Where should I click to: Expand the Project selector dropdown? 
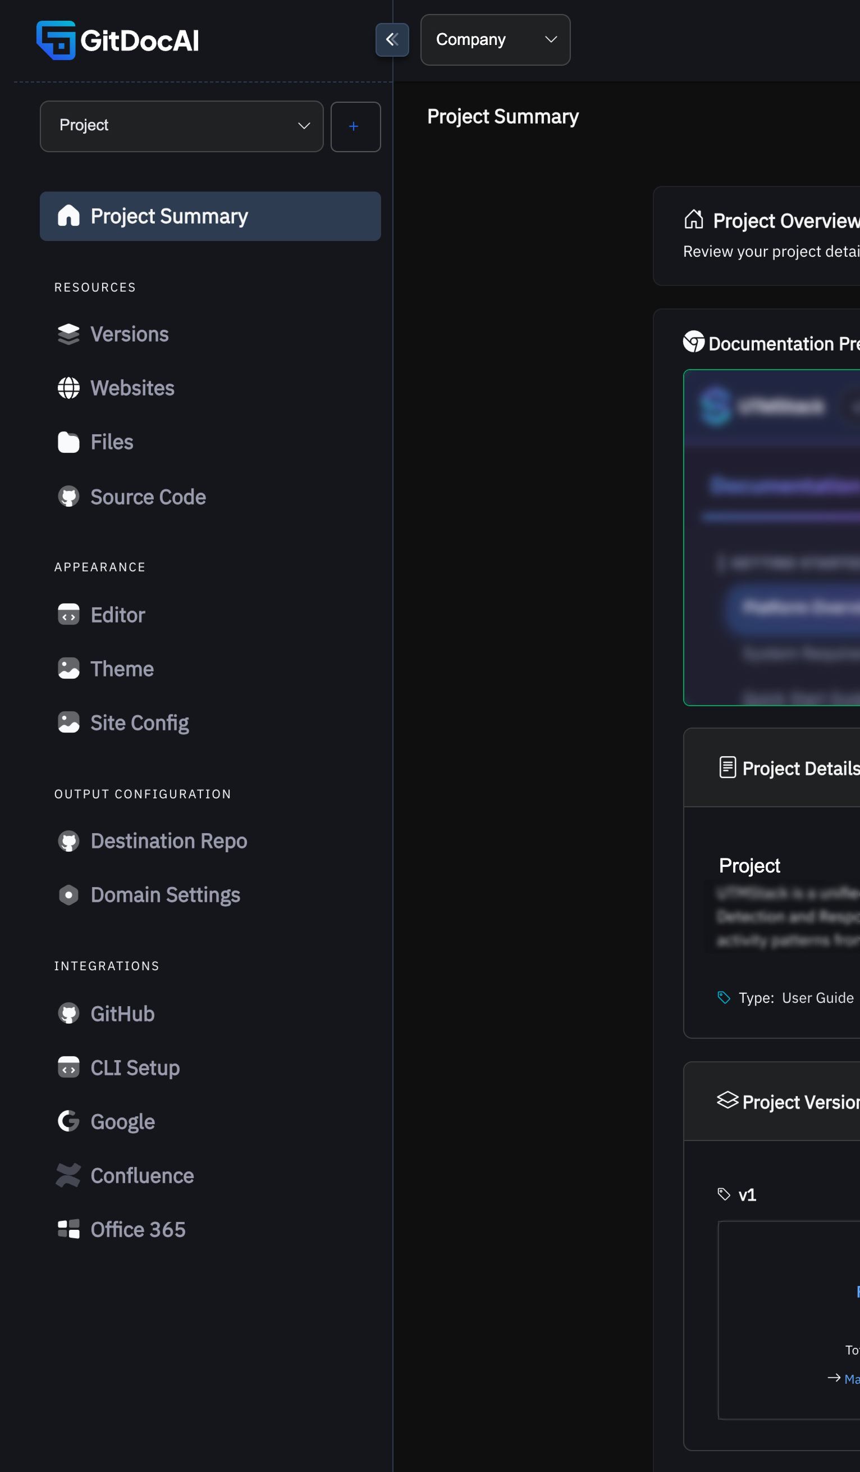point(181,126)
